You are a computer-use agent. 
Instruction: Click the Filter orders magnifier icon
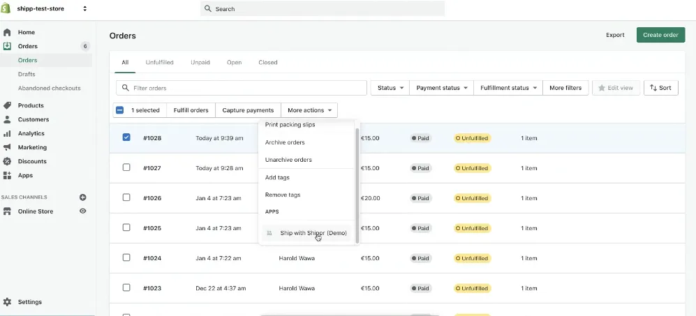(126, 88)
